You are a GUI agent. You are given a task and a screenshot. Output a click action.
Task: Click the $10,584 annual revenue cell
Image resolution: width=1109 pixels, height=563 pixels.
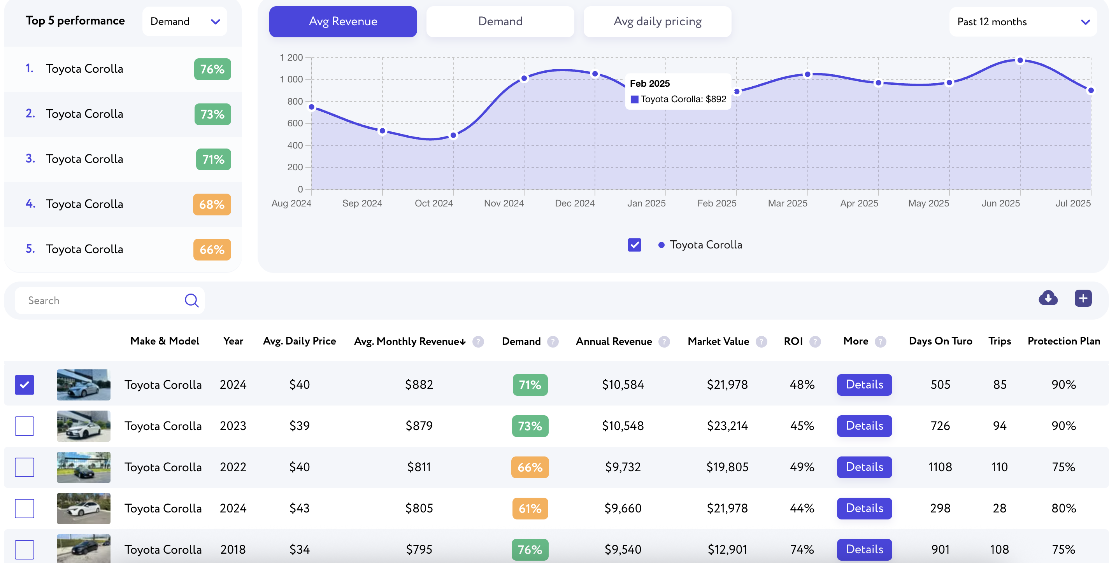(x=623, y=385)
